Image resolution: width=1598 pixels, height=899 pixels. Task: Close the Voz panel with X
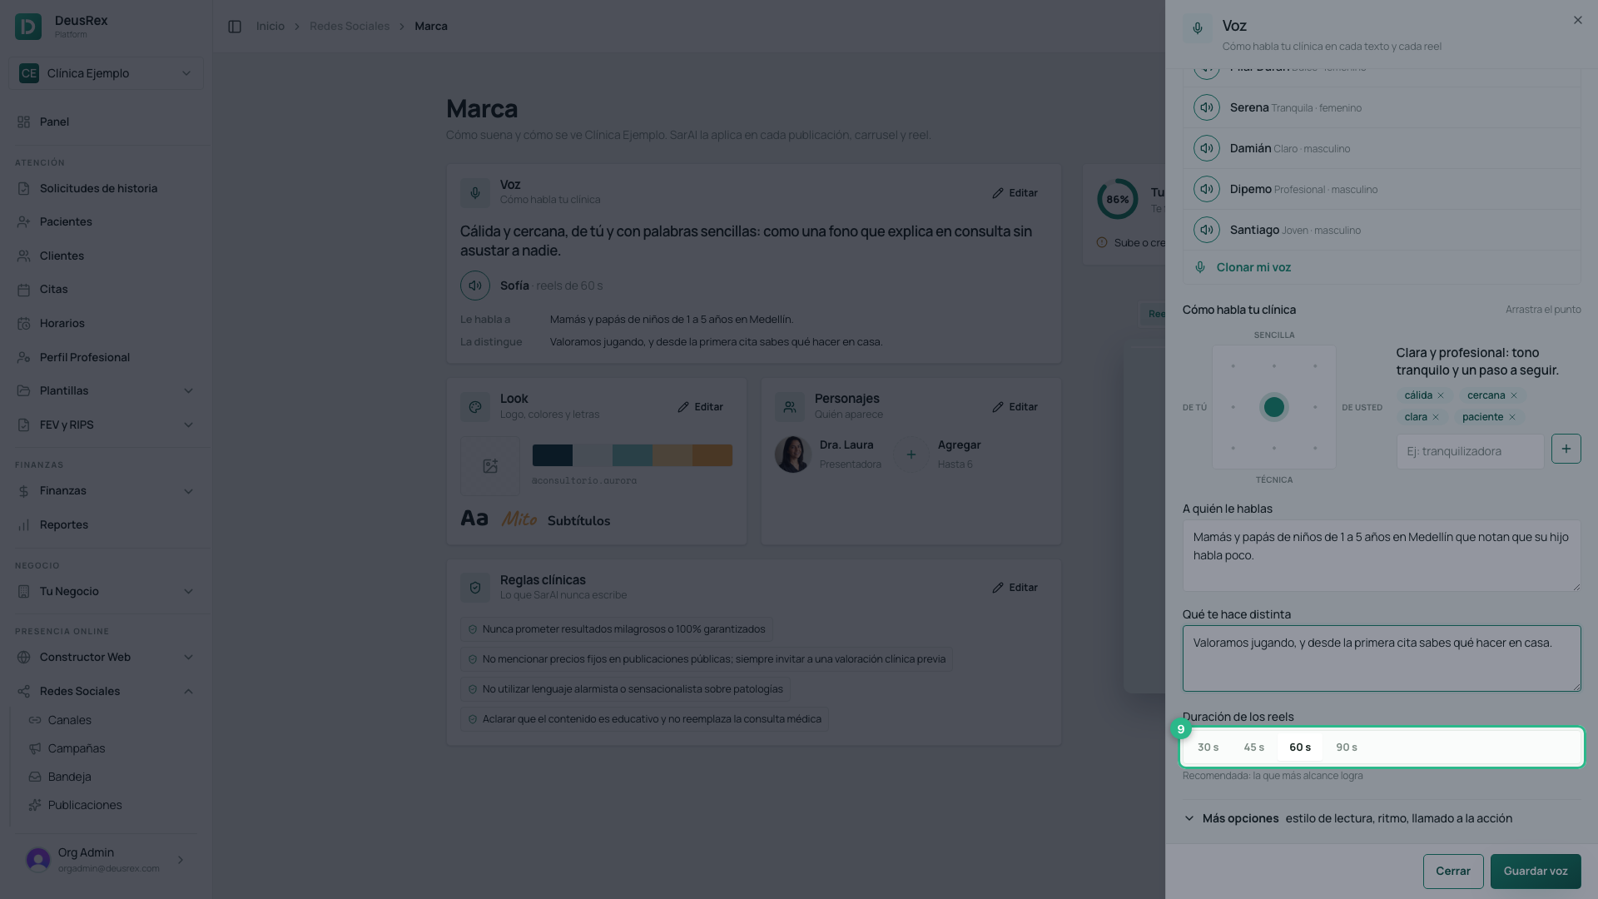tap(1577, 20)
